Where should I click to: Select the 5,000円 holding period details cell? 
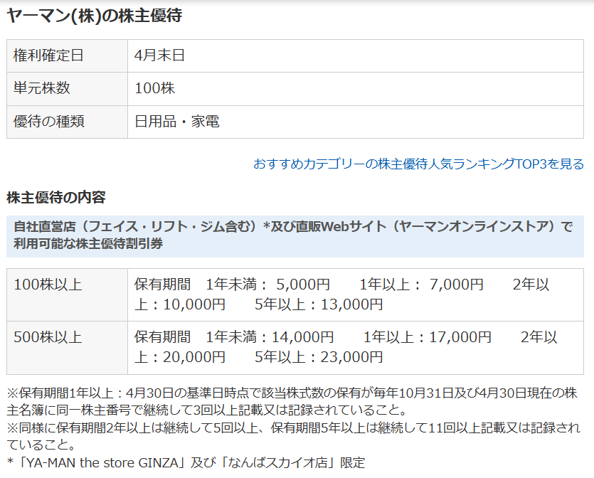coord(356,294)
